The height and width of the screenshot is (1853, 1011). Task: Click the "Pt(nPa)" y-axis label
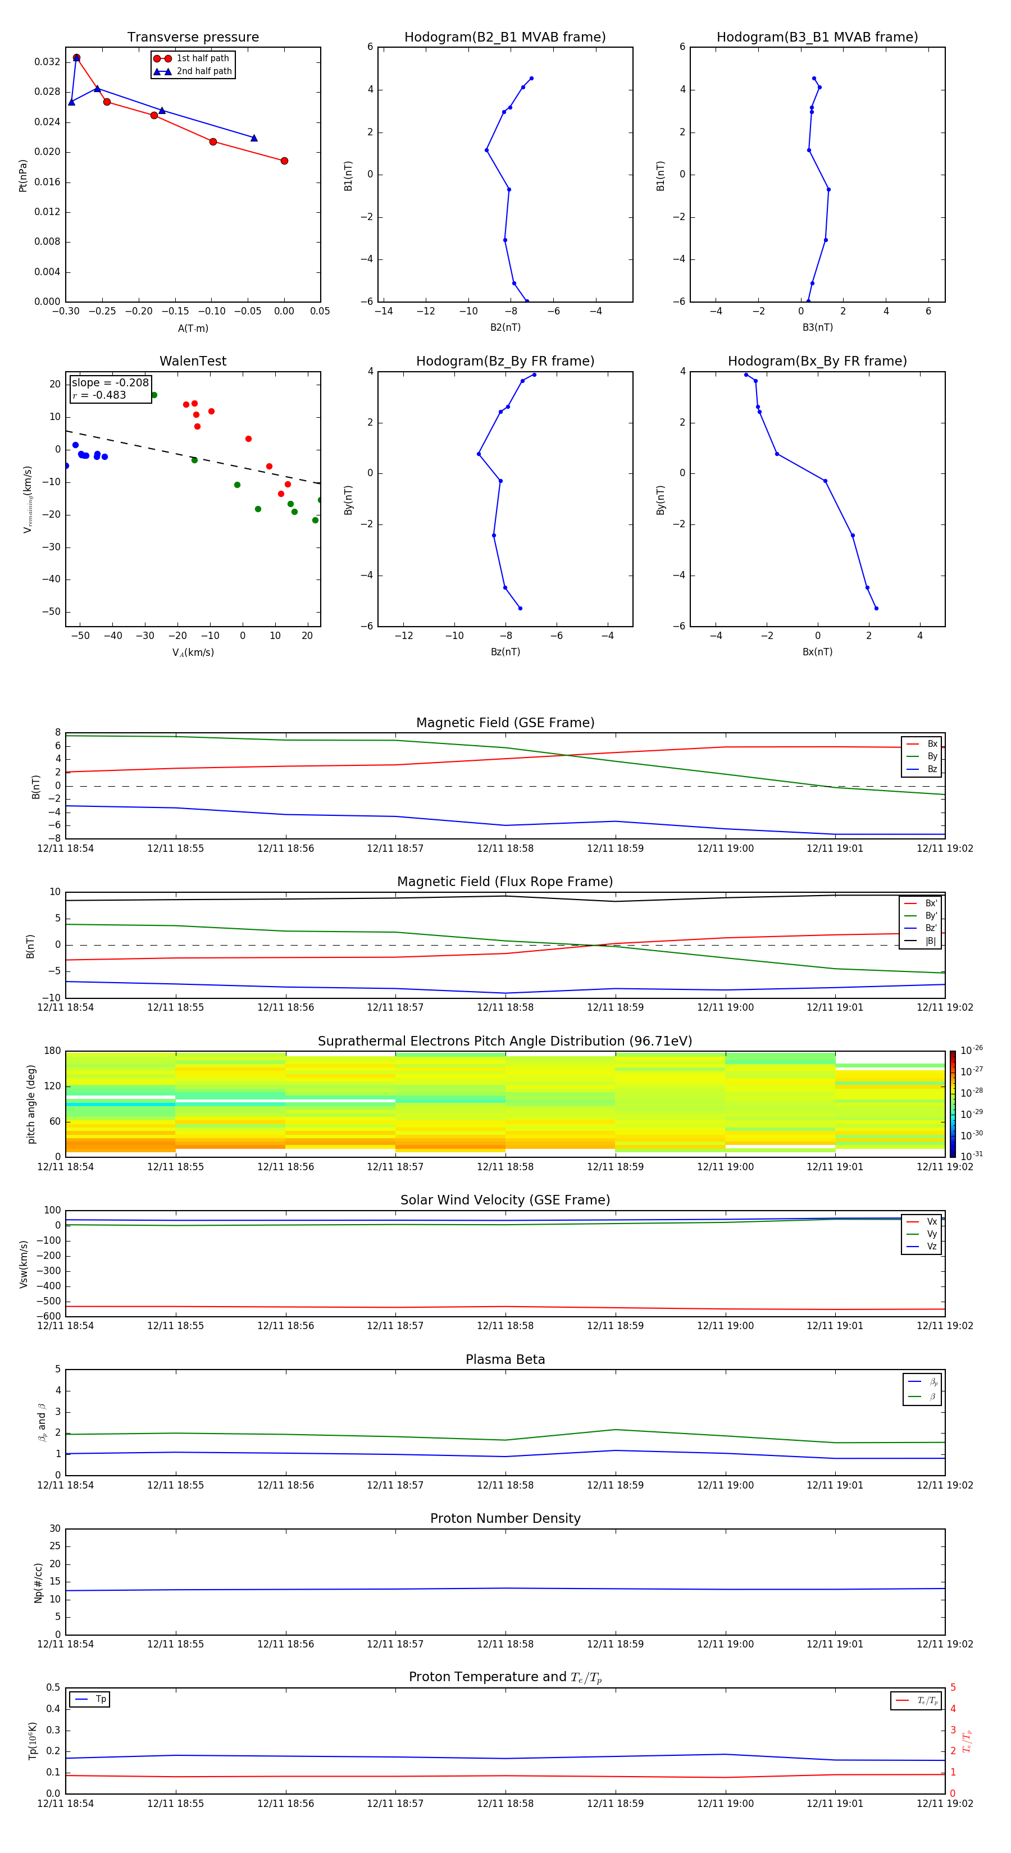coord(23,176)
